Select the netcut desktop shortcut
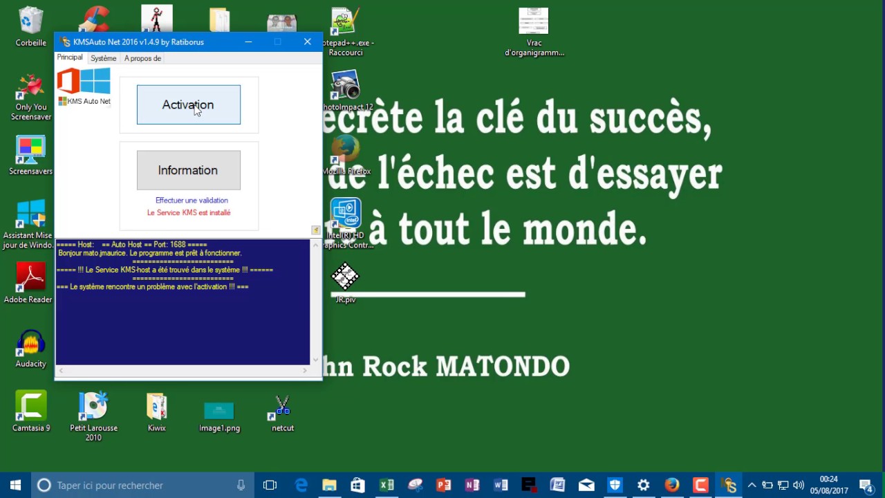 click(283, 413)
